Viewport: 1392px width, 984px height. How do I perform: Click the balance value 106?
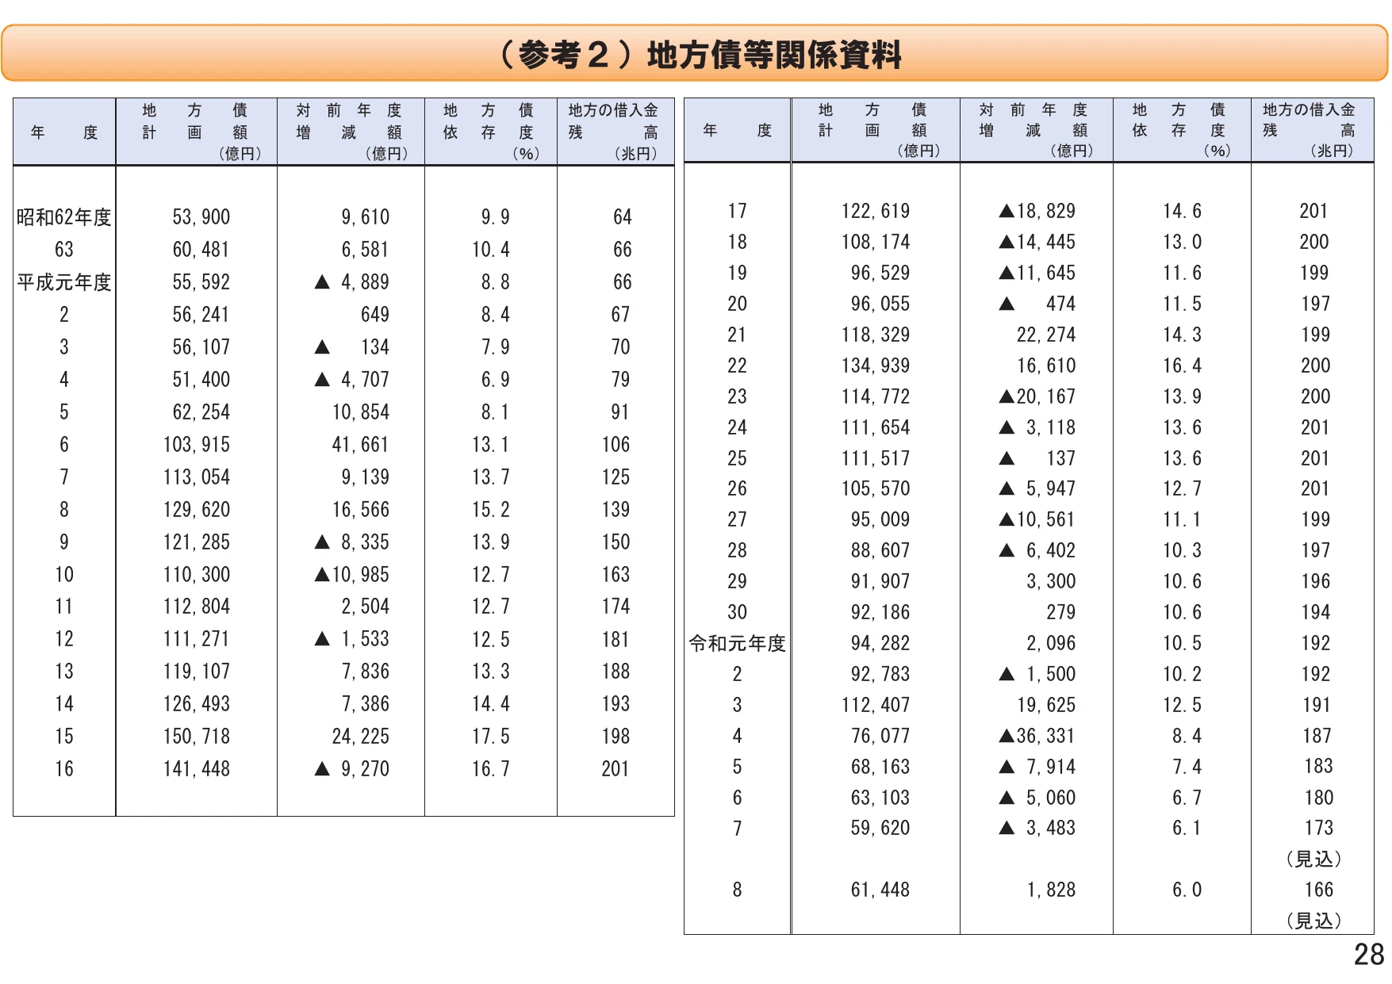point(616,445)
